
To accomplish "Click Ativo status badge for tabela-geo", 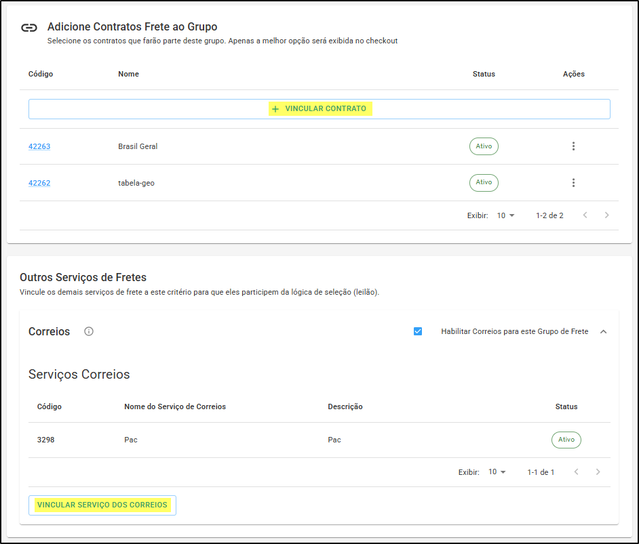I will point(484,182).
